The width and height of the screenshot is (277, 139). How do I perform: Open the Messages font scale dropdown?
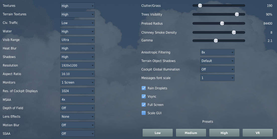click(x=218, y=78)
